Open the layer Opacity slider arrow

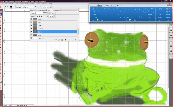54,13
